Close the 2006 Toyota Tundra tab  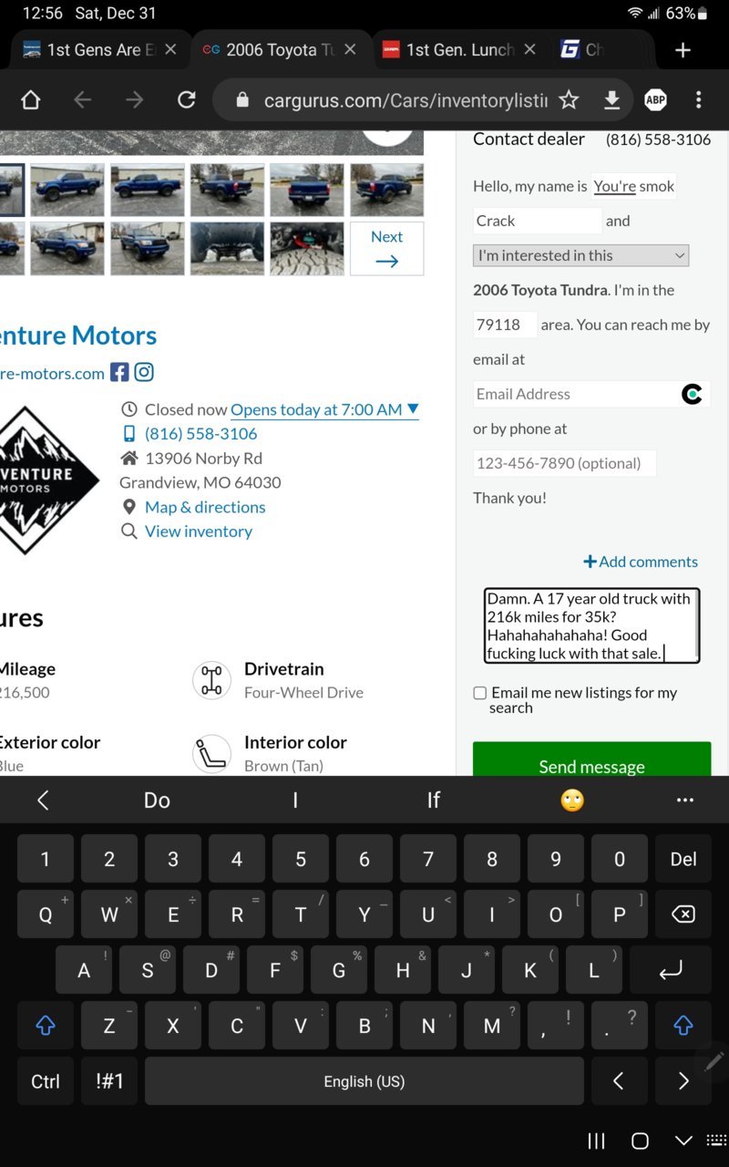click(x=350, y=50)
